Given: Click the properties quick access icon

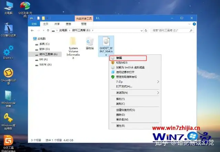Looking at the screenshot, I should (38, 18).
